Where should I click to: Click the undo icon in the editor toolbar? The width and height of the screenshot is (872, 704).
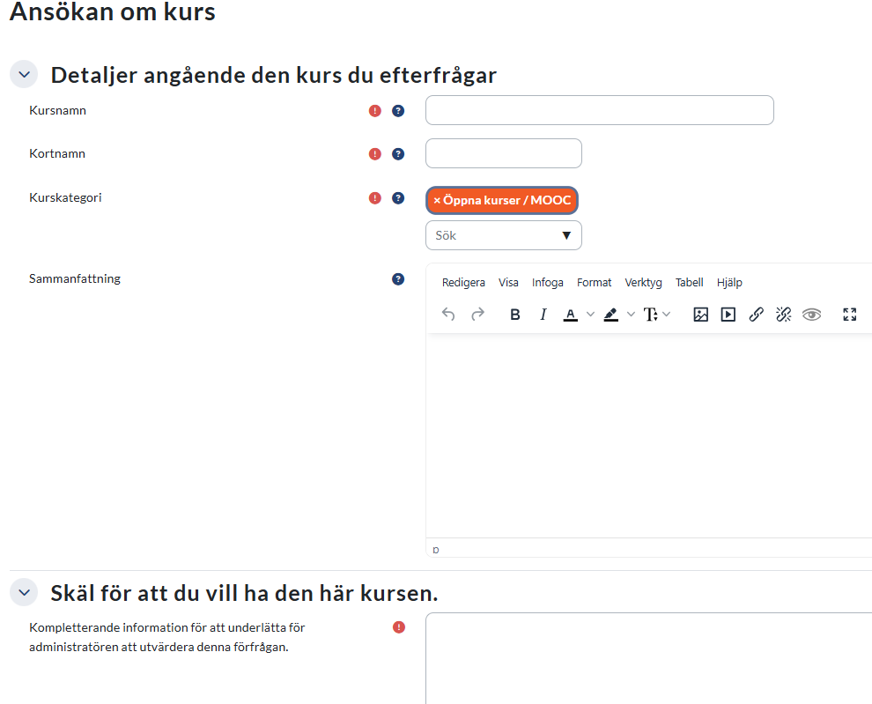(448, 315)
